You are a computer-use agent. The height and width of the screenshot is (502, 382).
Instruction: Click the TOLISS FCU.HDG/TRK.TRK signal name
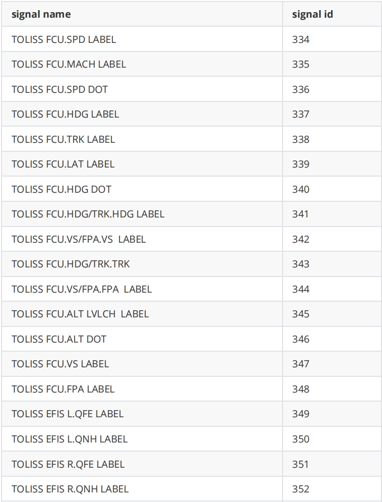coord(71,264)
